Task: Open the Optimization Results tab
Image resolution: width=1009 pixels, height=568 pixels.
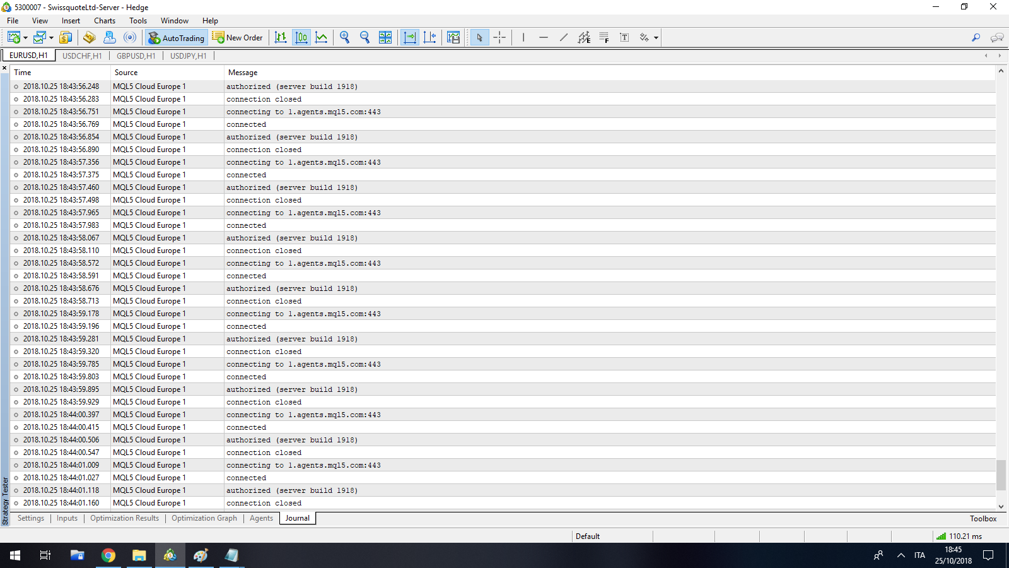Action: pos(125,518)
